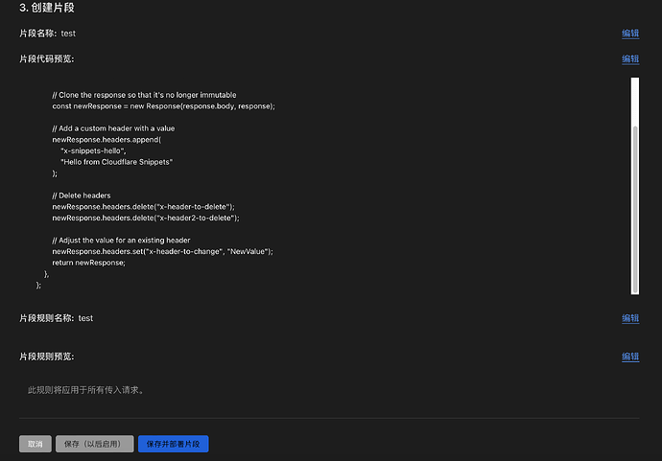Click the 'const newResponse = new Response' line

click(164, 106)
